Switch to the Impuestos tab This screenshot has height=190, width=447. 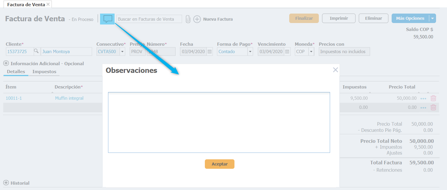pos(44,72)
